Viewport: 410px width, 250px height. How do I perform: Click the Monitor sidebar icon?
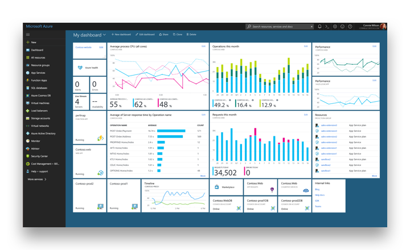[x=28, y=141]
